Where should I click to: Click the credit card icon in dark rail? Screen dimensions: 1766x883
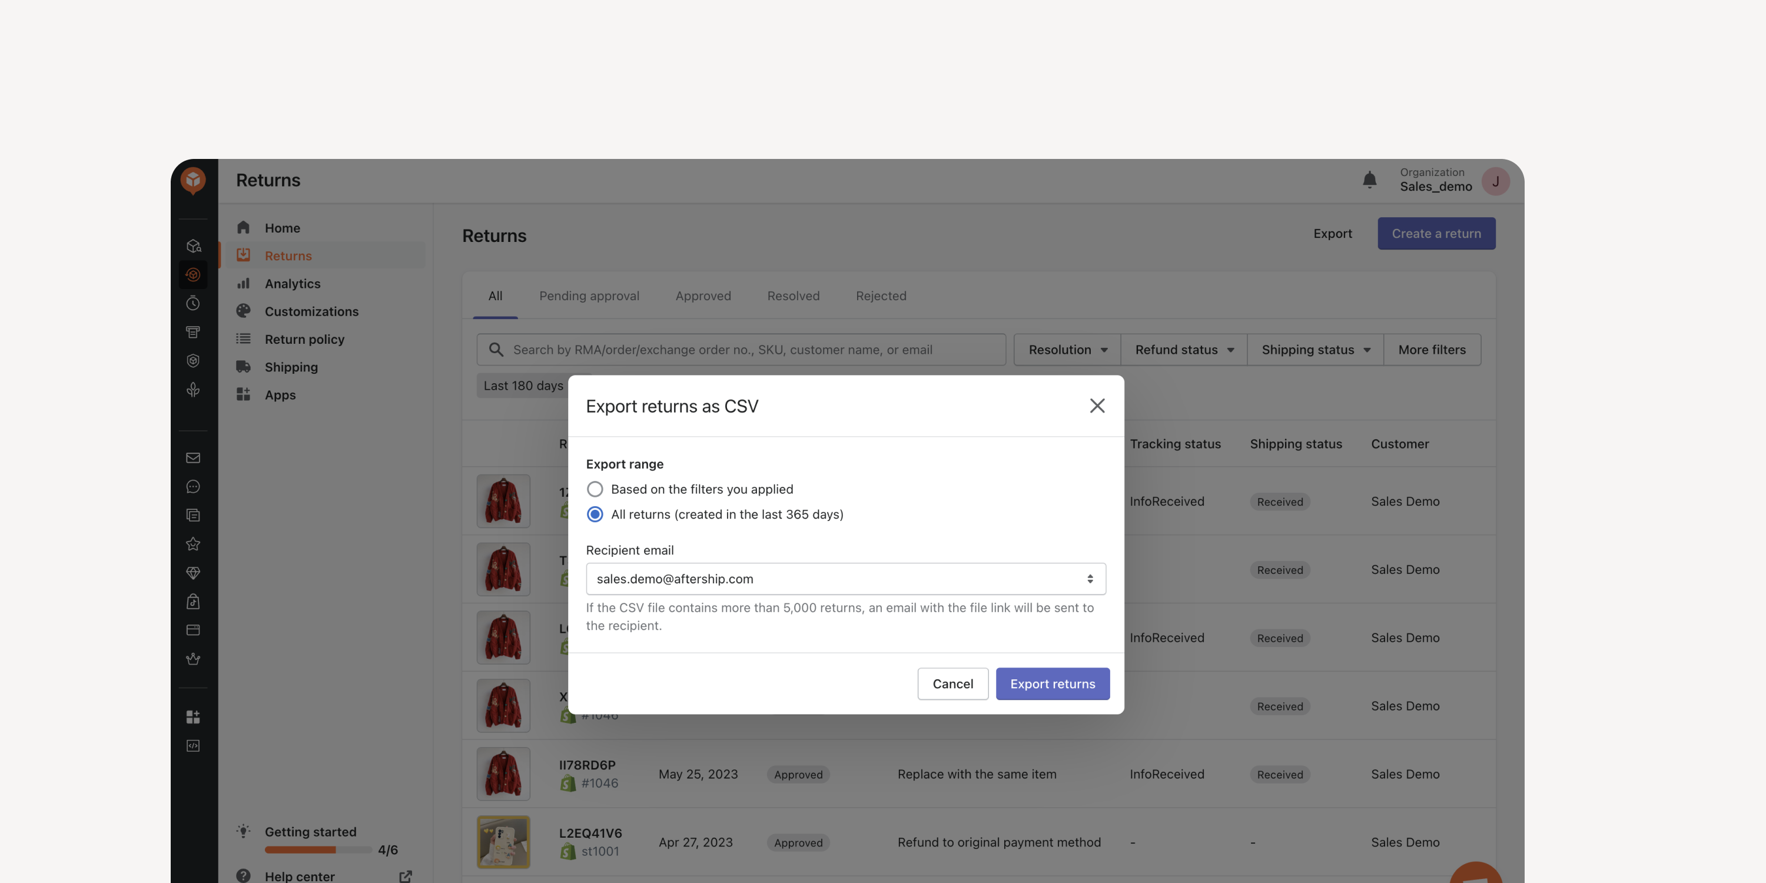[193, 629]
